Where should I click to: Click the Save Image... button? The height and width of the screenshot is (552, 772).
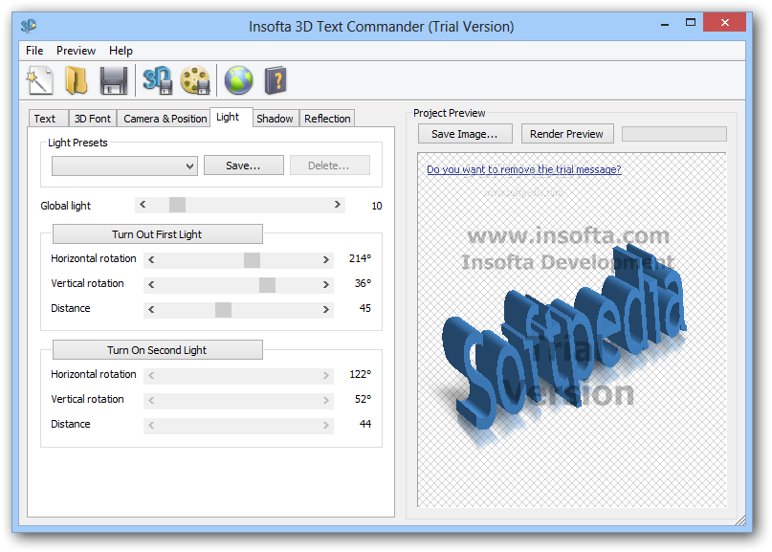coord(465,134)
